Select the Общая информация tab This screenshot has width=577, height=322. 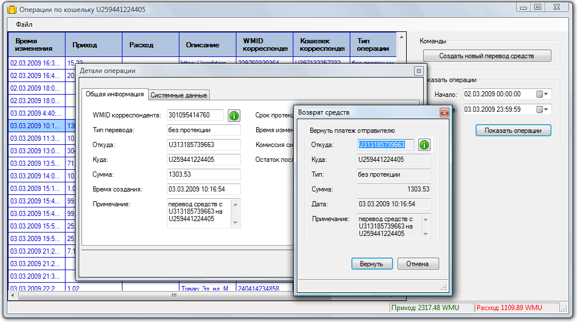114,95
